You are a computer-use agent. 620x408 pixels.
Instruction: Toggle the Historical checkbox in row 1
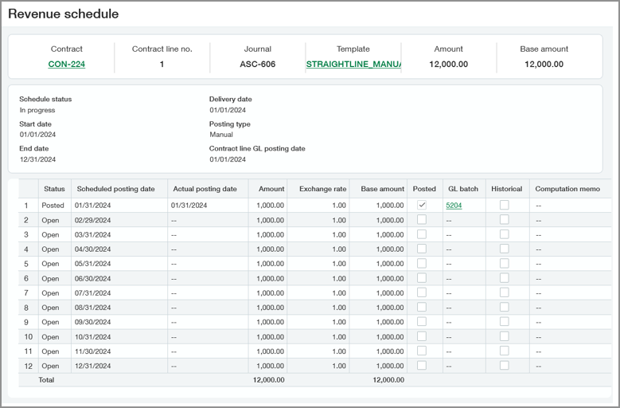pos(504,205)
